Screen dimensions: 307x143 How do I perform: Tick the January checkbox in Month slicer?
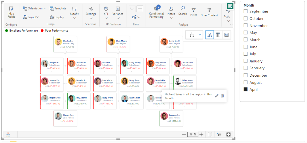click(245, 61)
